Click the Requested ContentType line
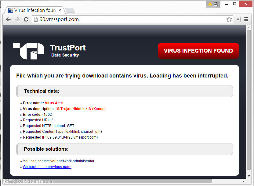The width and height of the screenshot is (254, 186). (63, 132)
